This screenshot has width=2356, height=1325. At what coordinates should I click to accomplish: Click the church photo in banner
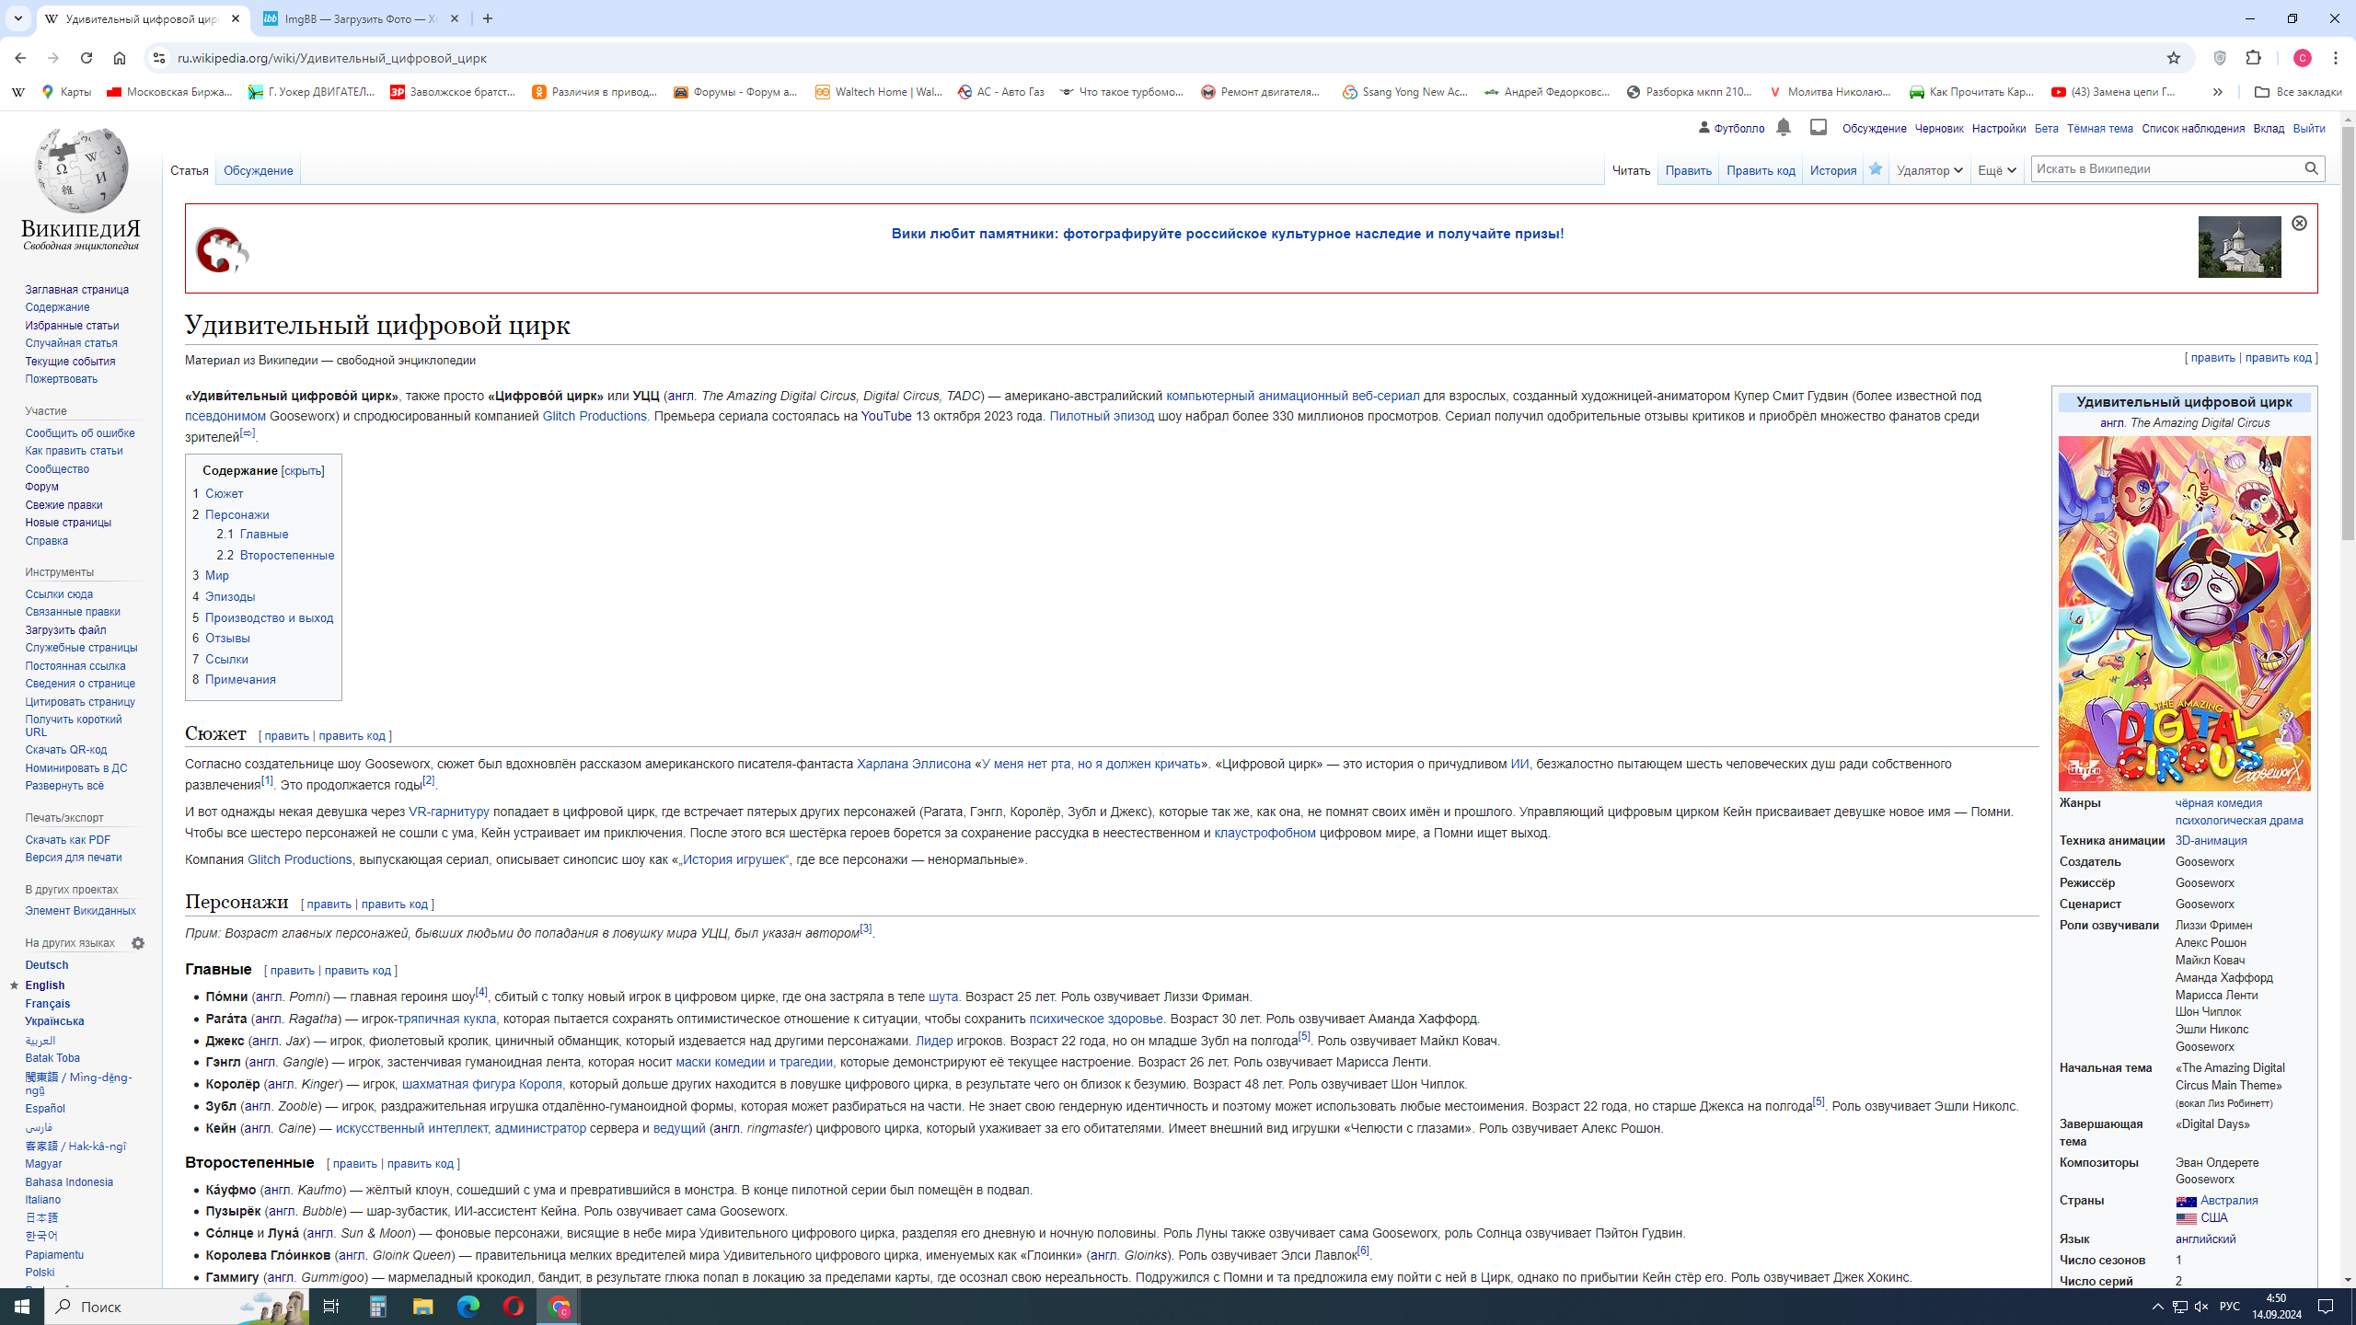2239,247
